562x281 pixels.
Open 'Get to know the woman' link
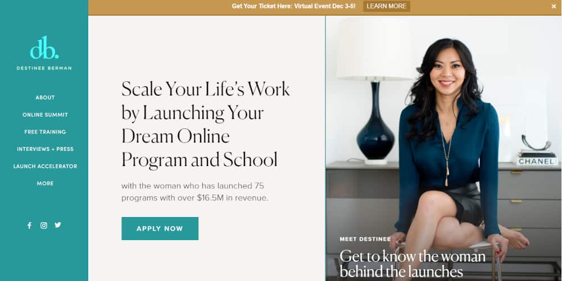tap(412, 264)
